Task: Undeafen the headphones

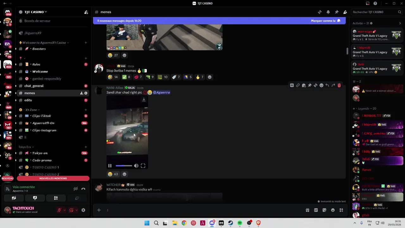Action: (x=71, y=210)
